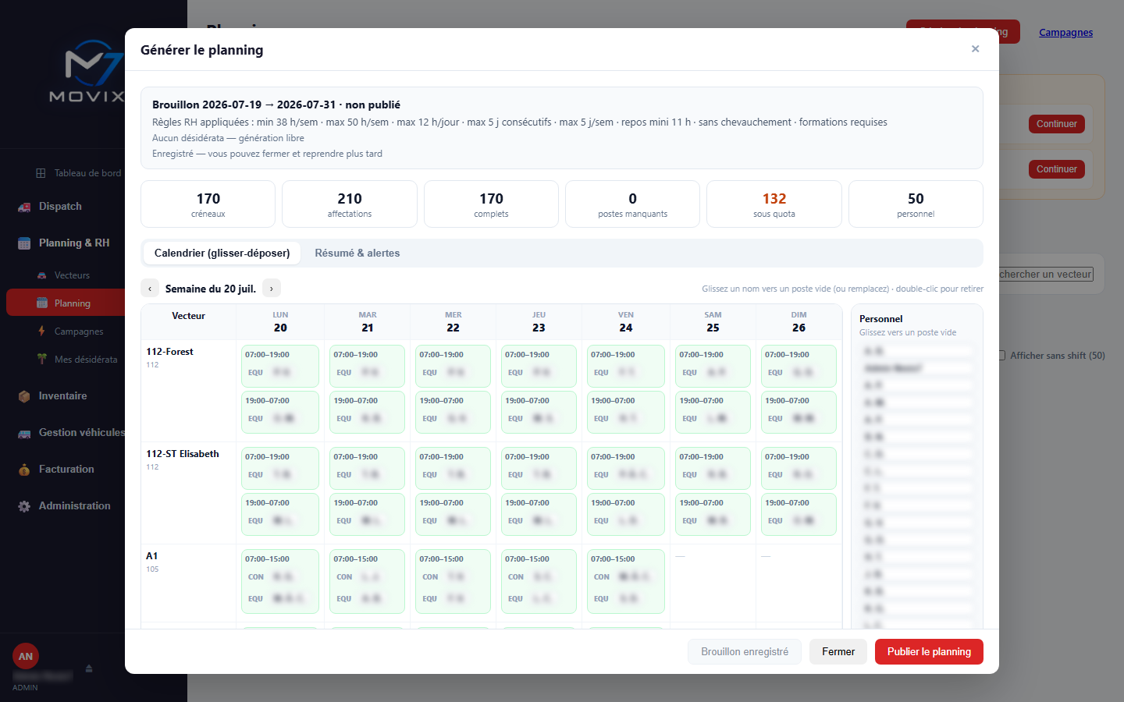Click the Dispatch truck icon
The height and width of the screenshot is (702, 1124).
(x=24, y=207)
